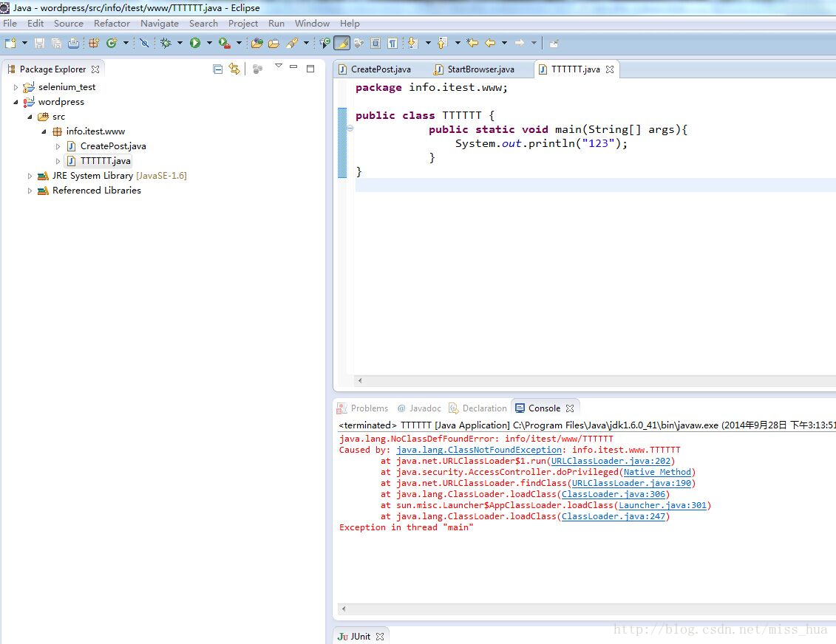This screenshot has width=836, height=644.
Task: Open ClassLoader.java:247 link
Action: coord(613,516)
